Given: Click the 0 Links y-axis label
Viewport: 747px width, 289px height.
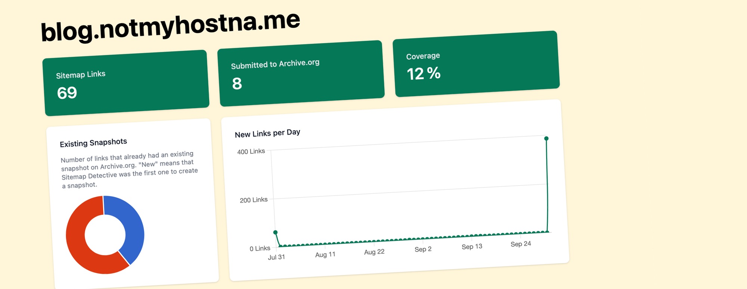Looking at the screenshot, I should pos(260,248).
